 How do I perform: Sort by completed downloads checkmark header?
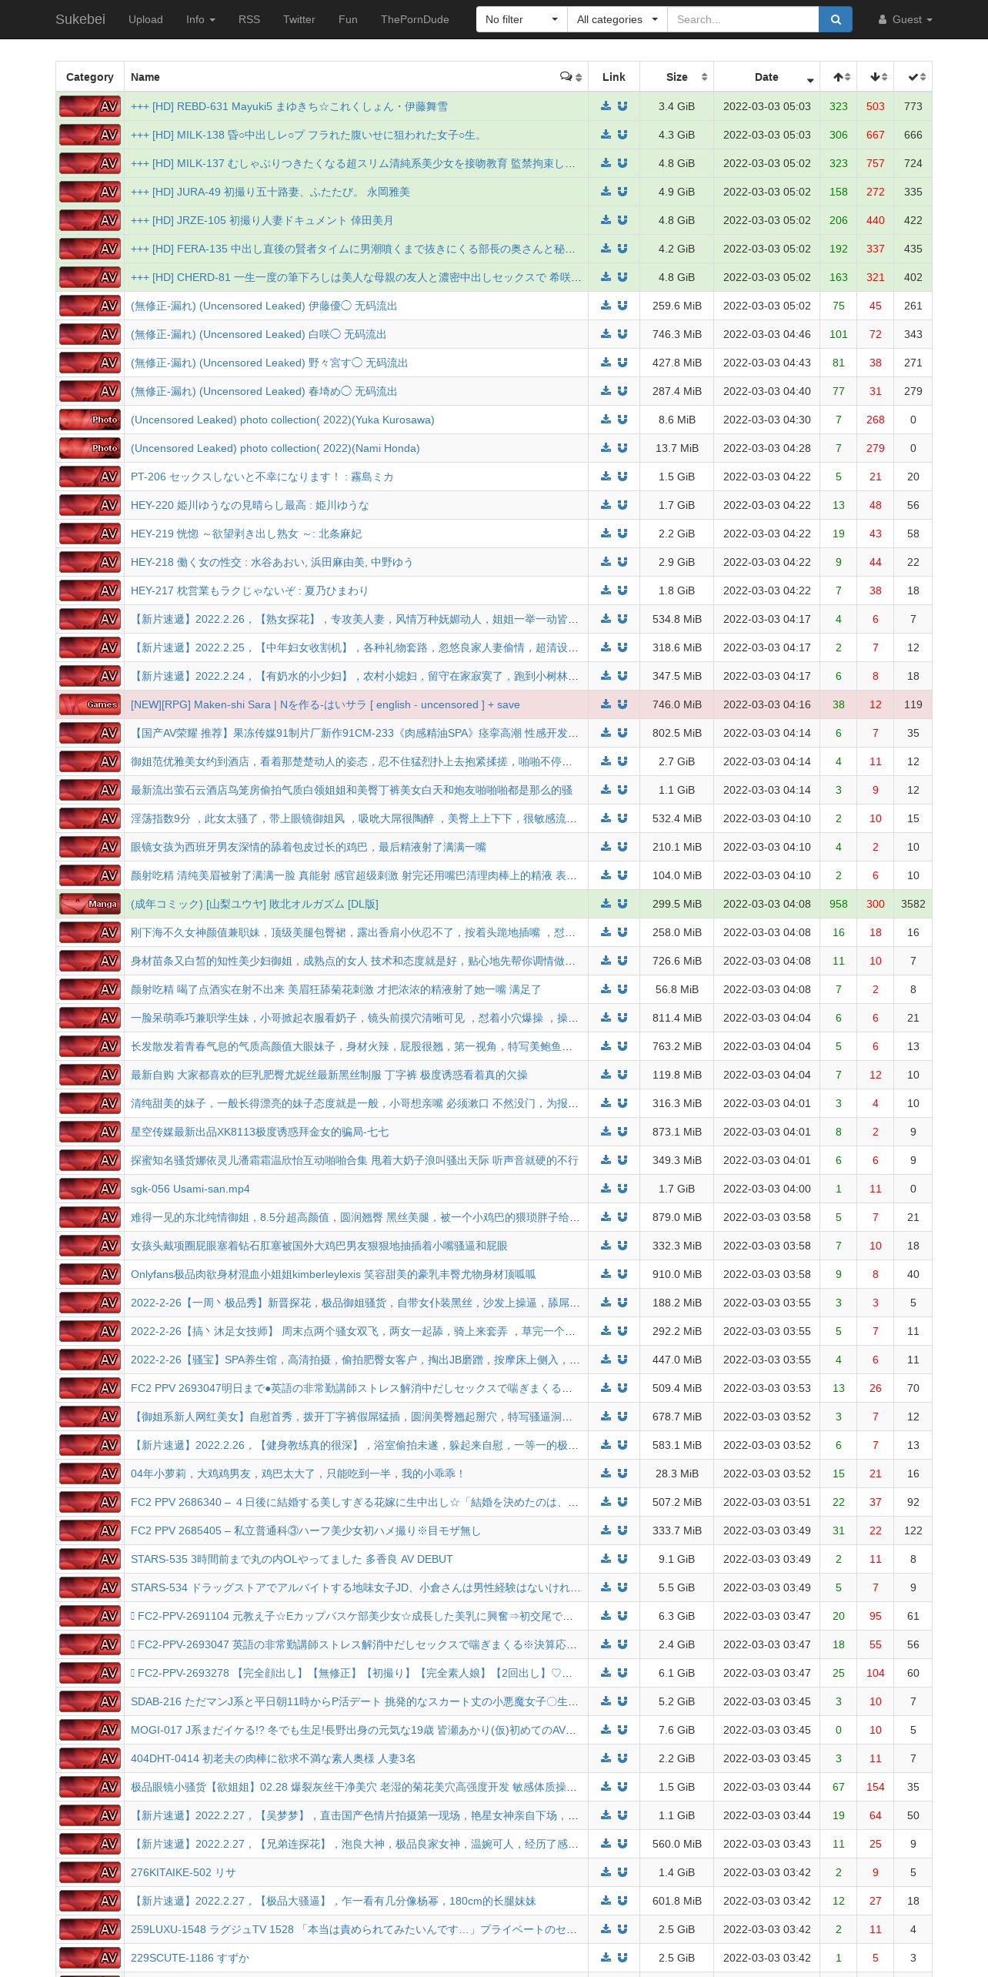[x=913, y=77]
